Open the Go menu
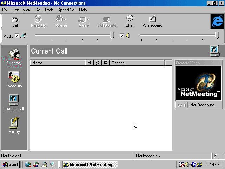The image size is (225, 169). point(38,10)
